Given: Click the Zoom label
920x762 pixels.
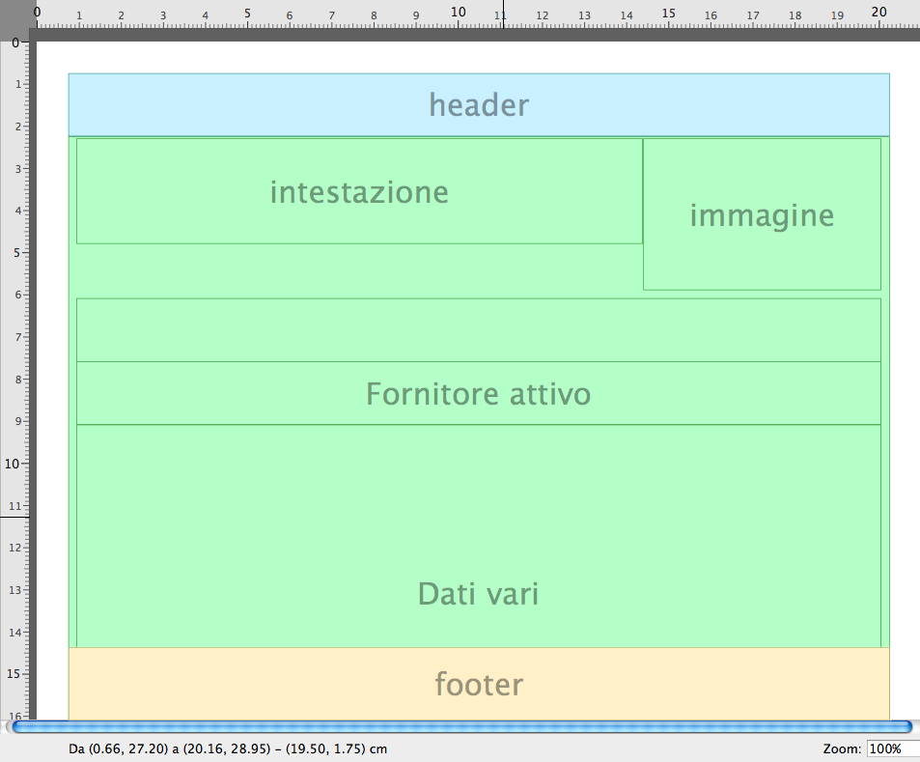Looking at the screenshot, I should 843,749.
